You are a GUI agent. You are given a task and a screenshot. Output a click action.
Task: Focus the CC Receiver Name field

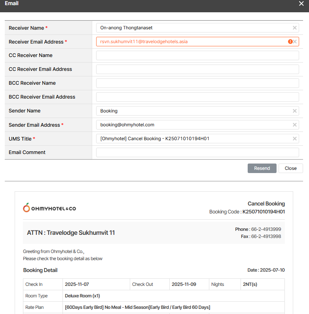tap(197, 55)
